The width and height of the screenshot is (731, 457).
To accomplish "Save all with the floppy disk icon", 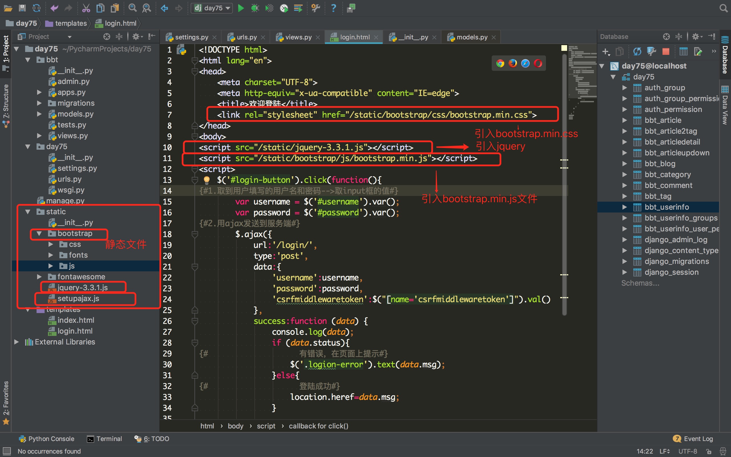I will click(x=22, y=8).
